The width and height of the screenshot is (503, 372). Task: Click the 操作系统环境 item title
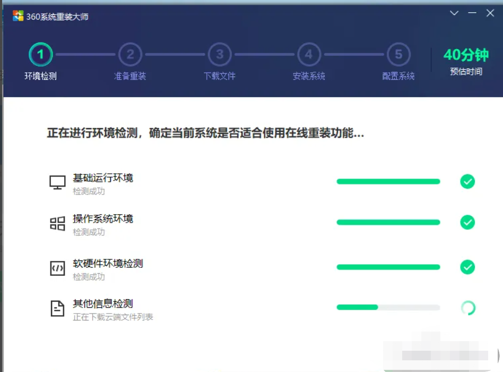[x=103, y=219]
